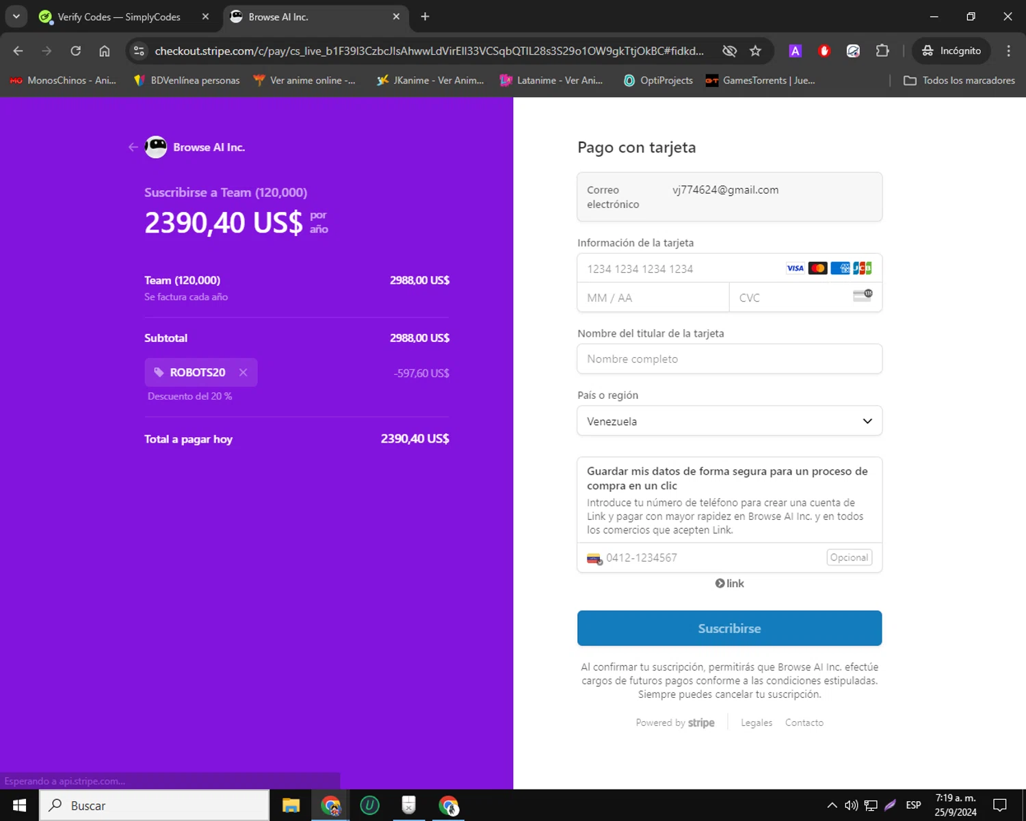Open the Powered by stripe link
Image resolution: width=1026 pixels, height=821 pixels.
coord(675,722)
